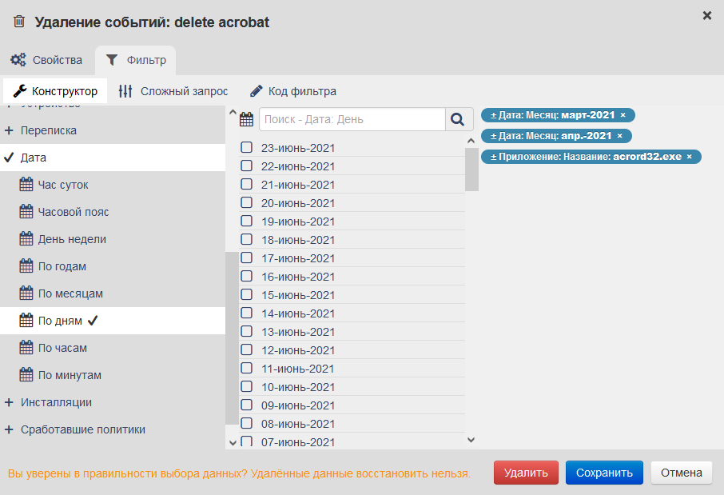Viewport: 724px width, 495px height.
Task: Remove the апр.-2021 filter tag
Action: pos(619,136)
